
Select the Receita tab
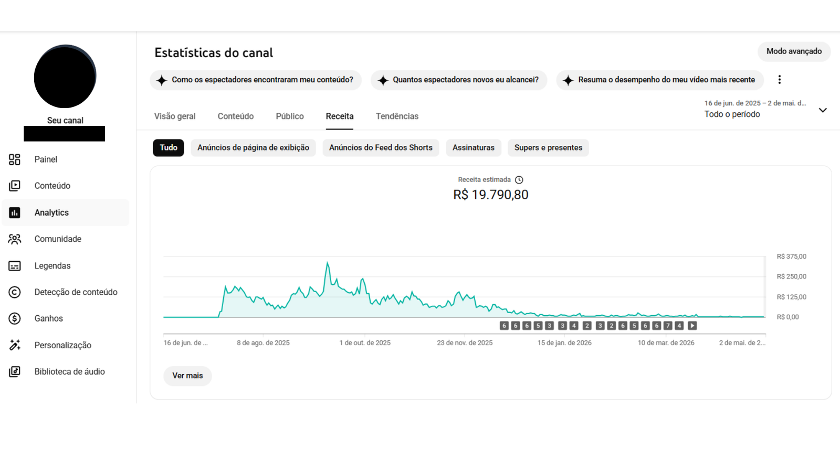[x=340, y=116]
